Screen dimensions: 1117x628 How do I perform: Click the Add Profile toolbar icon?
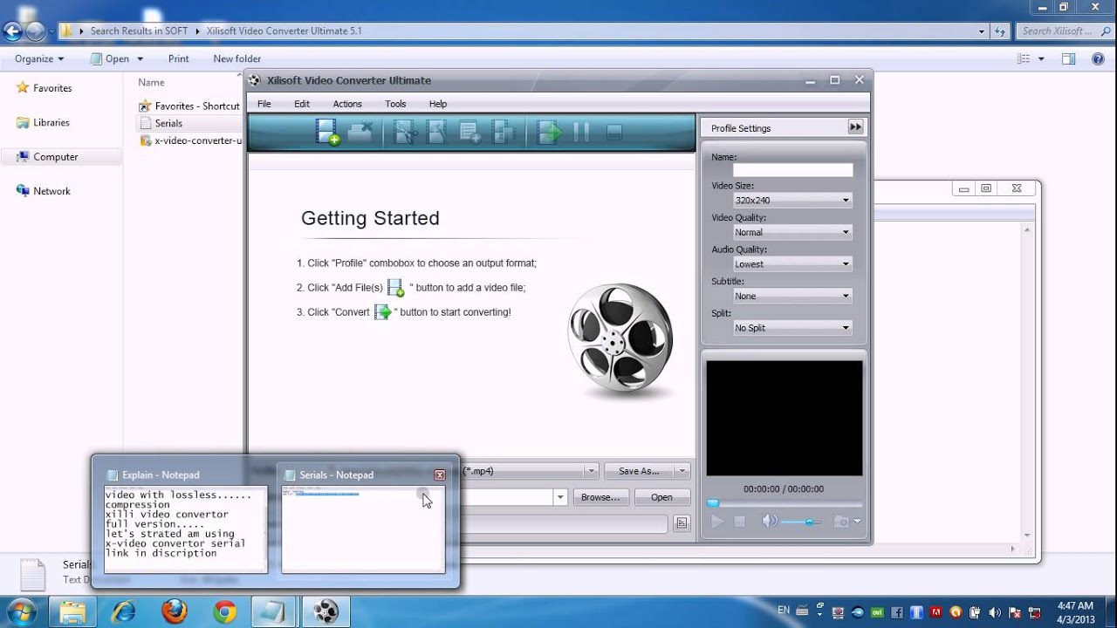click(470, 132)
